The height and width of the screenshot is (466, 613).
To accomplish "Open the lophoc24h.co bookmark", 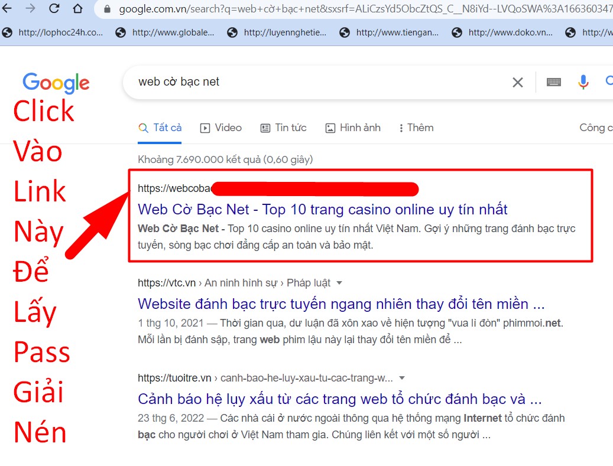I will point(53,32).
